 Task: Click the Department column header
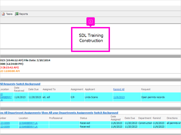click(x=145, y=118)
